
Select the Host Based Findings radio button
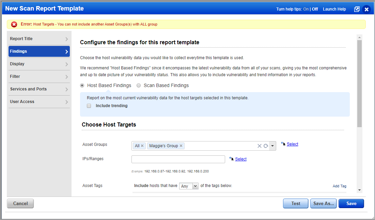coord(82,85)
